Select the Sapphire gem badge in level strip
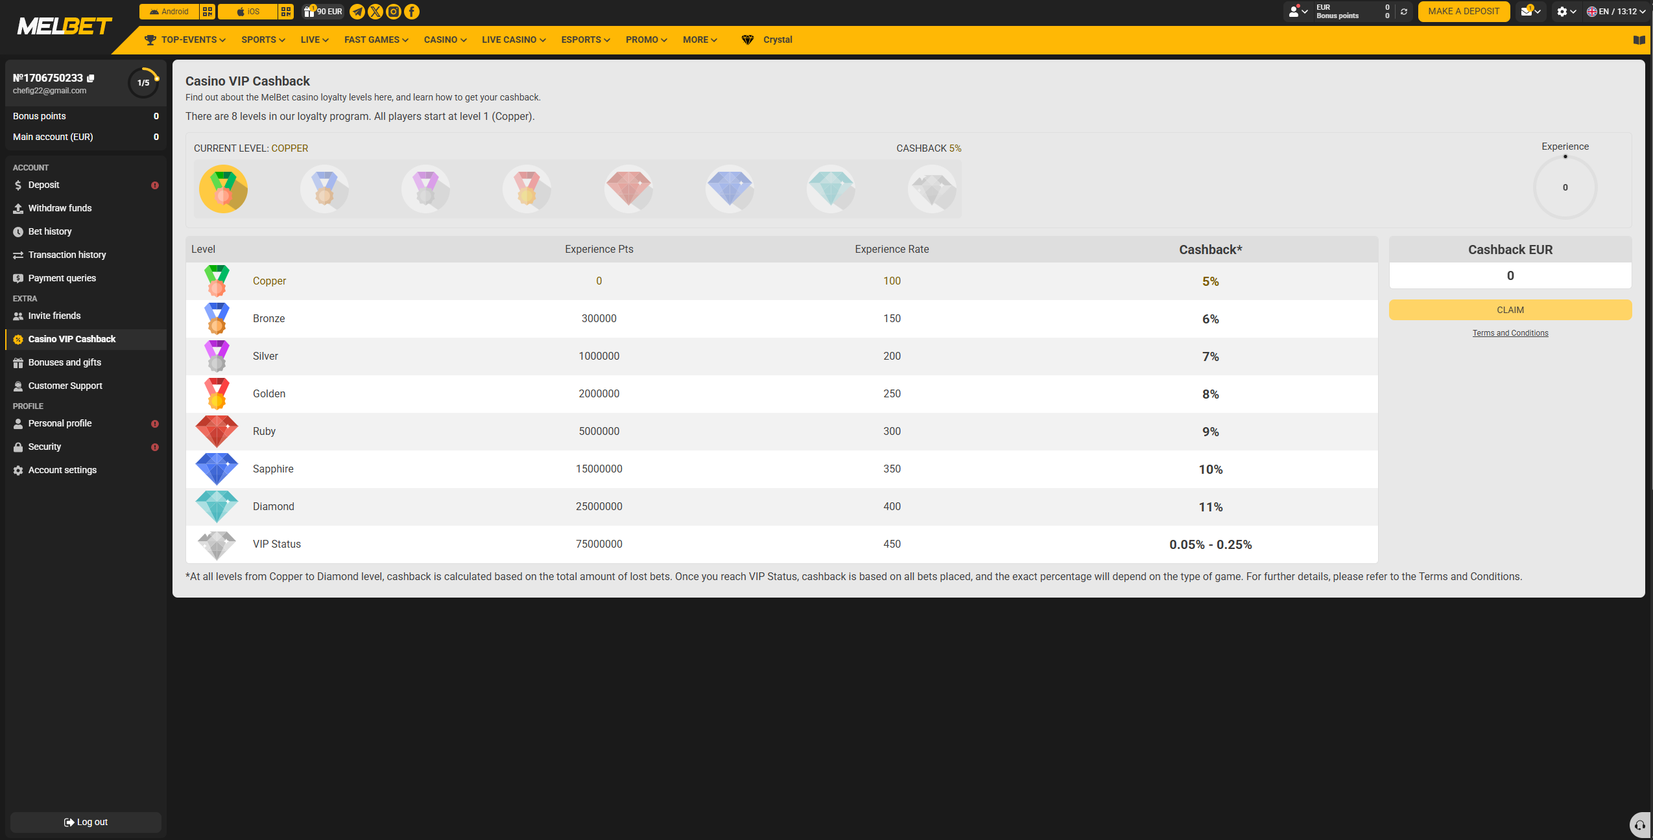 tap(730, 189)
